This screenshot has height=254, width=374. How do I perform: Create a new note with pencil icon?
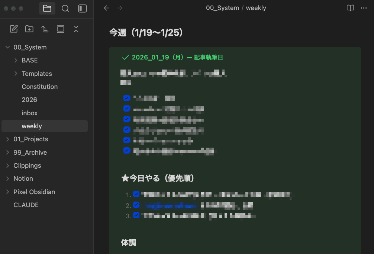(x=14, y=29)
